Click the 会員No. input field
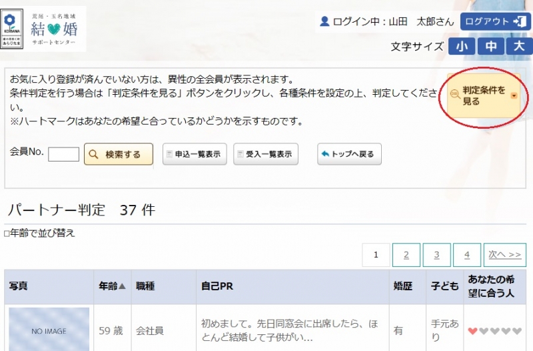Viewport: 533px width, 351px height. coord(63,154)
